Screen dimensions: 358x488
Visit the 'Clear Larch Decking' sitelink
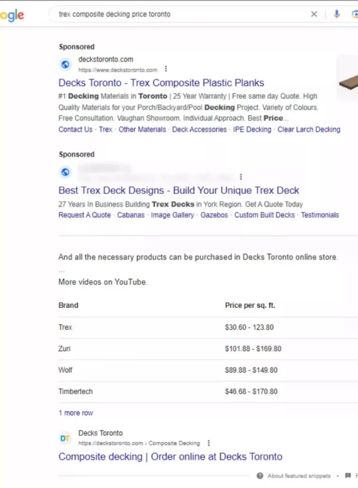pos(309,130)
